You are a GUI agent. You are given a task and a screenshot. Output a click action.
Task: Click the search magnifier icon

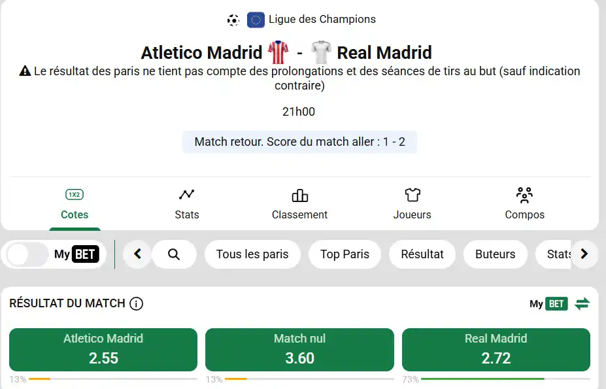tap(174, 254)
